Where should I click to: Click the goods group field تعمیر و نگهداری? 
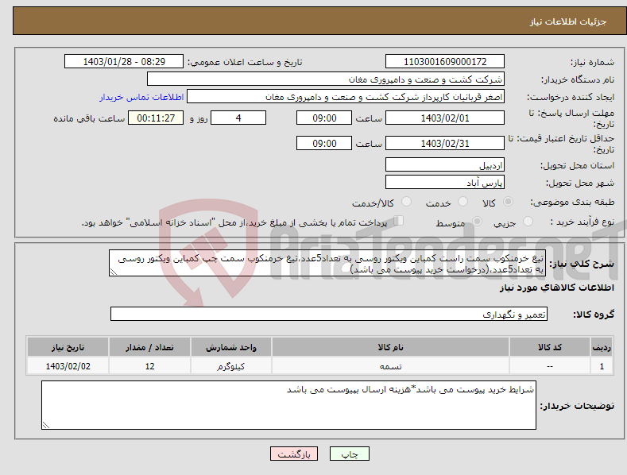[x=329, y=314]
